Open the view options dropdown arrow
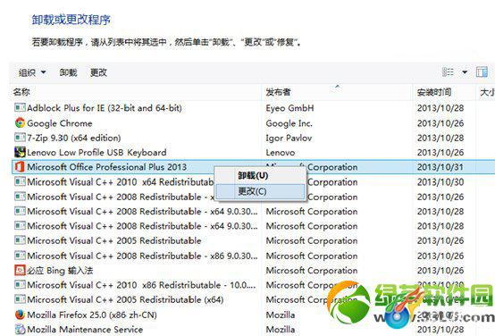Image resolution: width=495 pixels, height=336 pixels. click(465, 72)
